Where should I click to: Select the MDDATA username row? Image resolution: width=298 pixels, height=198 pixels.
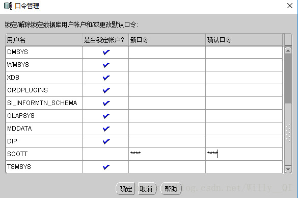(x=44, y=129)
